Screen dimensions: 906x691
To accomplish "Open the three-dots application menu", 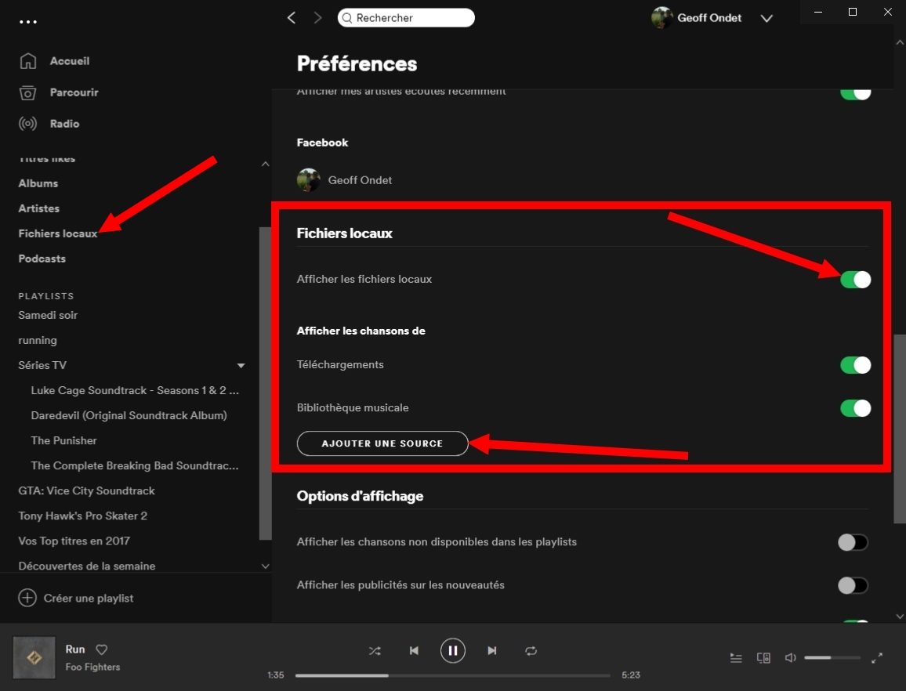I will (27, 22).
